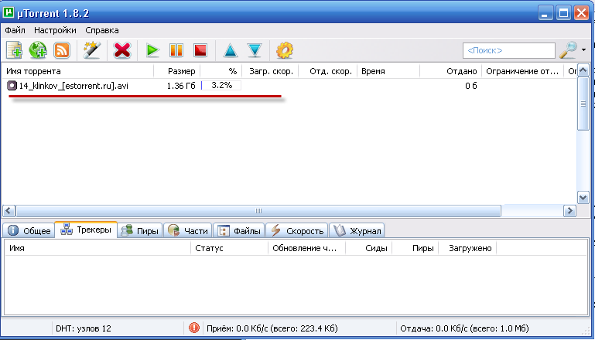
Task: Open search engine dropdown arrow
Action: click(583, 50)
